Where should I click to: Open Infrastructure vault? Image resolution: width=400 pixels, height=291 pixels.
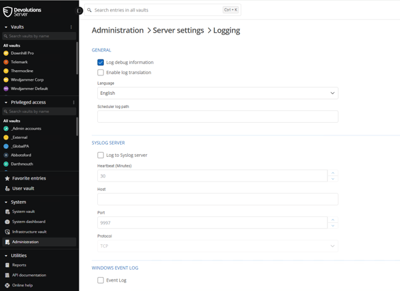29,232
